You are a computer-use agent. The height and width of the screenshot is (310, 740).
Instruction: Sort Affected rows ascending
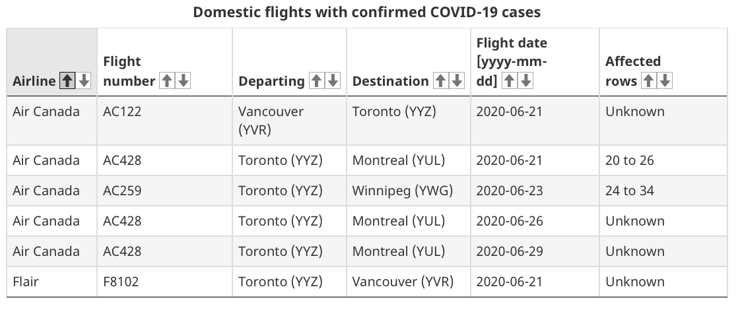coord(649,80)
